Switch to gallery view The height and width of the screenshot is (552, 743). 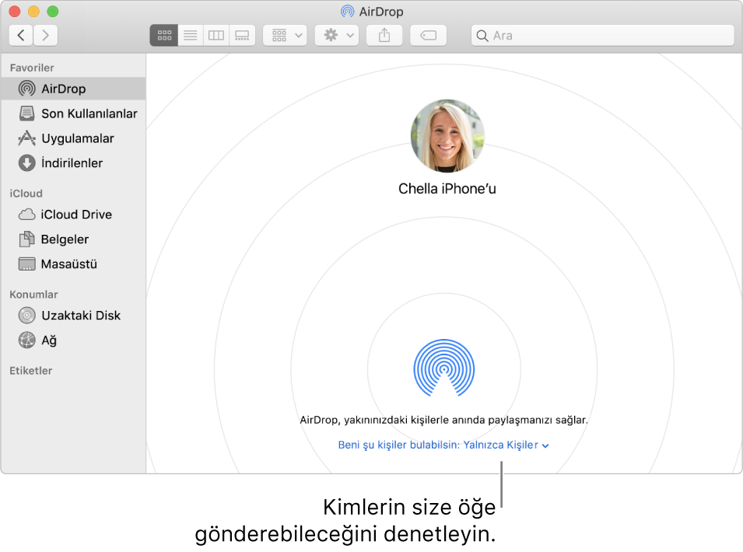point(242,36)
